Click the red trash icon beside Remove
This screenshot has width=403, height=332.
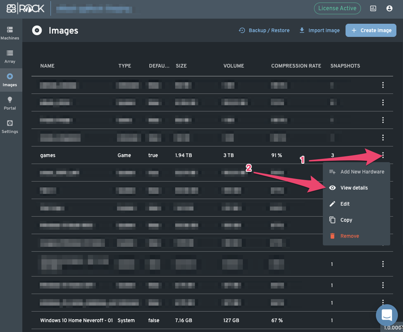[x=332, y=236]
